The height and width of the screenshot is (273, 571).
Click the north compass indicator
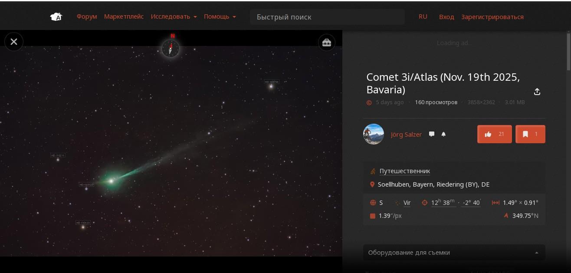(171, 46)
